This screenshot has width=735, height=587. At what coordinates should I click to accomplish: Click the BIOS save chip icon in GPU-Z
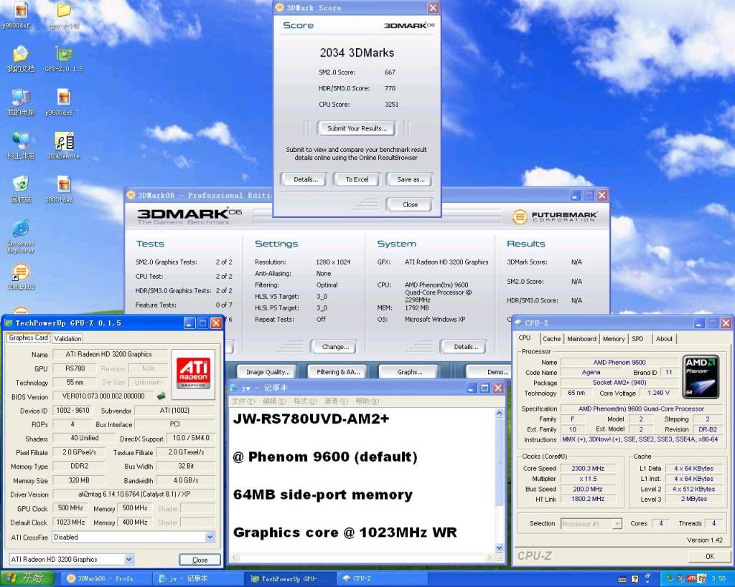[x=162, y=396]
